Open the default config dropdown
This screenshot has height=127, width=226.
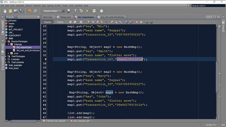[x=53, y=11]
